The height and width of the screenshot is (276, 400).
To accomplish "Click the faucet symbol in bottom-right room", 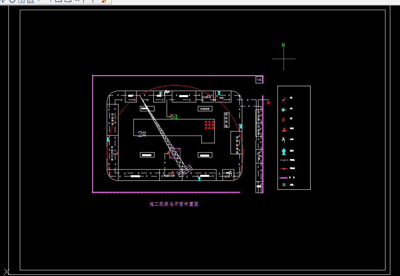I will click(x=230, y=172).
